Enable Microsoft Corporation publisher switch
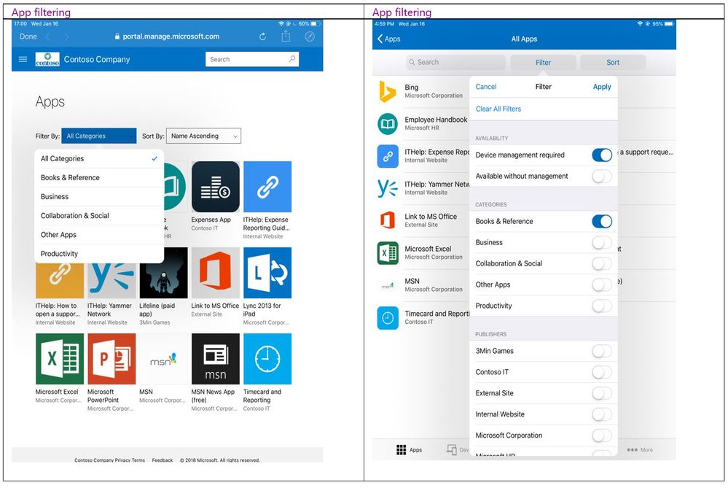Viewport: 728px width, 488px height. 602,435
